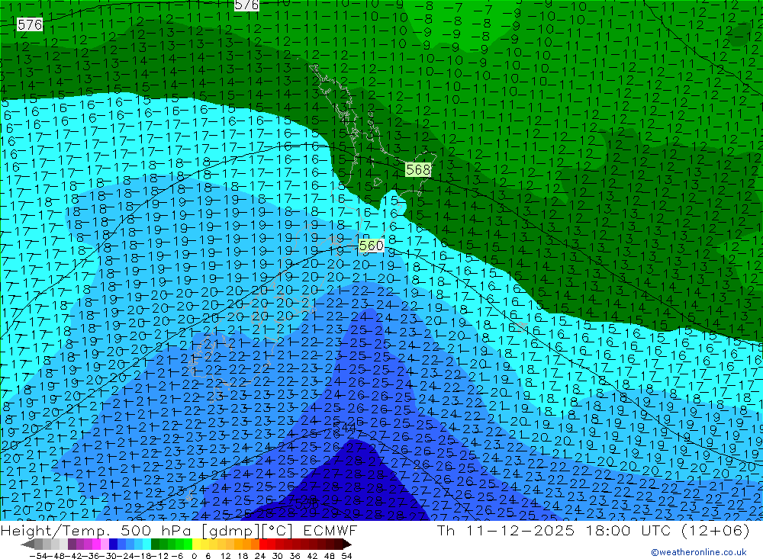Choose the green segment of the color scale
Viewport: 763px width, 559px height.
pyautogui.click(x=172, y=544)
